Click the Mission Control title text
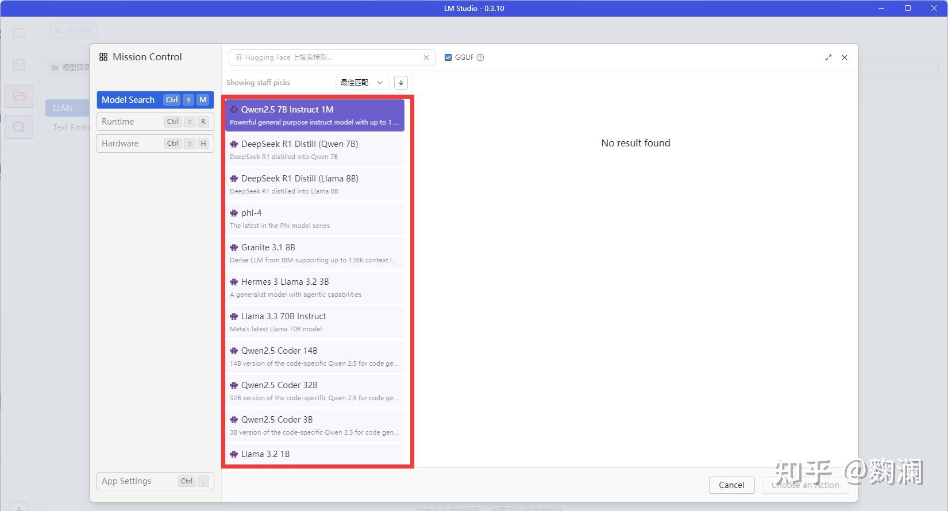This screenshot has height=511, width=948. pos(147,57)
